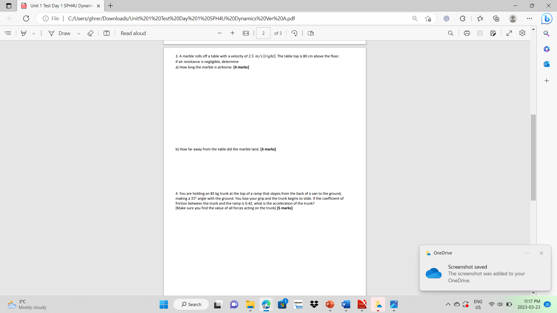Expand the Draw options chevron

click(79, 33)
